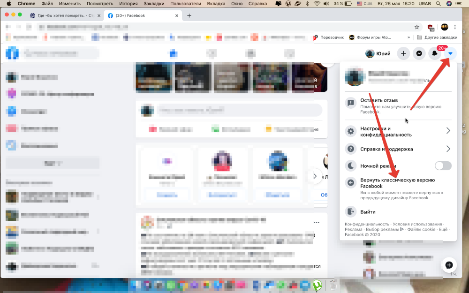
Task: Open Конфиденциальность footer link
Action: 367,224
